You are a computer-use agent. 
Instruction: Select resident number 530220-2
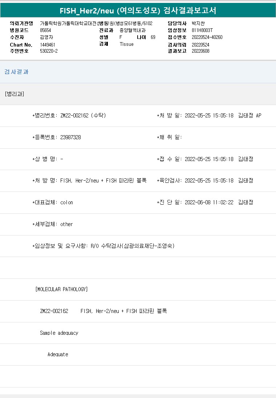click(49, 51)
